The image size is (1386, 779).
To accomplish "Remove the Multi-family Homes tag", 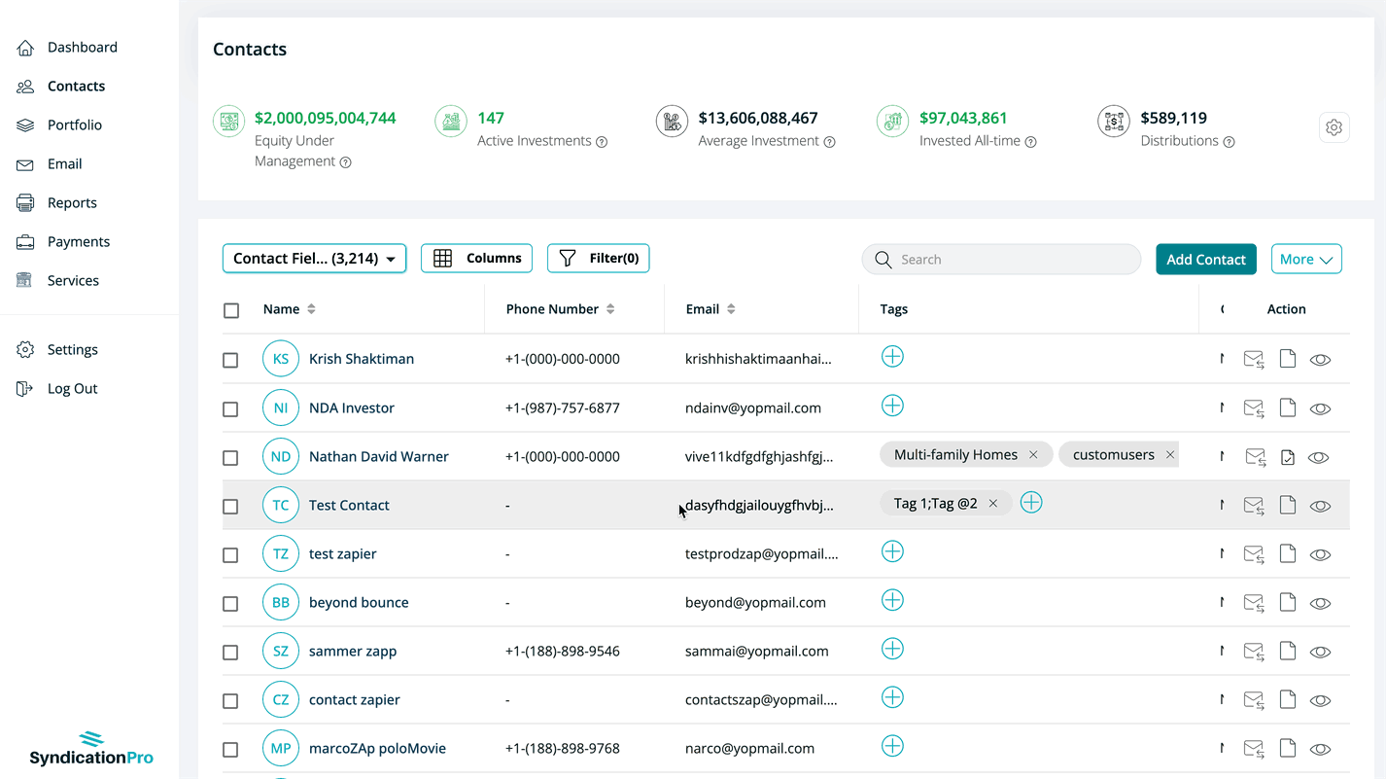I will (1033, 455).
